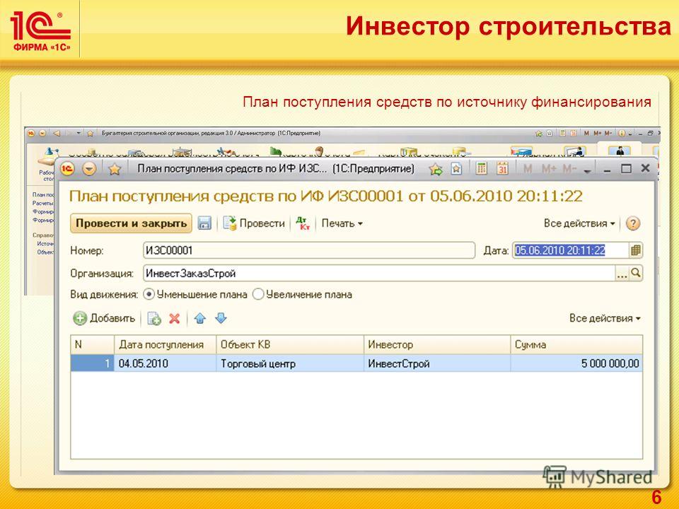
Task: Open the main menu round arrow button in document window
Action: tap(89, 169)
